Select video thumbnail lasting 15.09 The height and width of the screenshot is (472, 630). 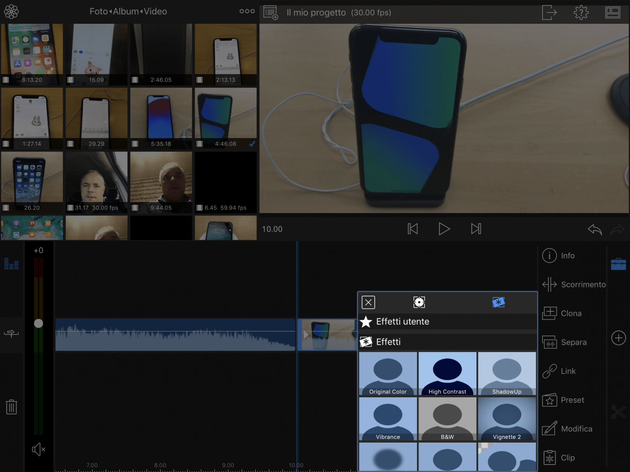pyautogui.click(x=97, y=55)
